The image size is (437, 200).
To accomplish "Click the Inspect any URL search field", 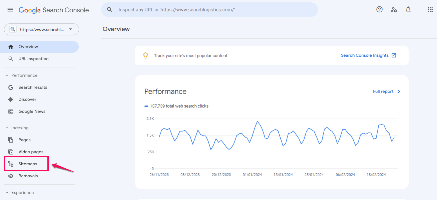I will [x=209, y=10].
